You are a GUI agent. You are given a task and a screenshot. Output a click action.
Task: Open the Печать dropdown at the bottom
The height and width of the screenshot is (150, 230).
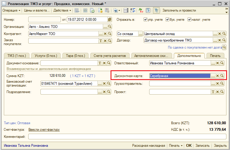pos(175,146)
